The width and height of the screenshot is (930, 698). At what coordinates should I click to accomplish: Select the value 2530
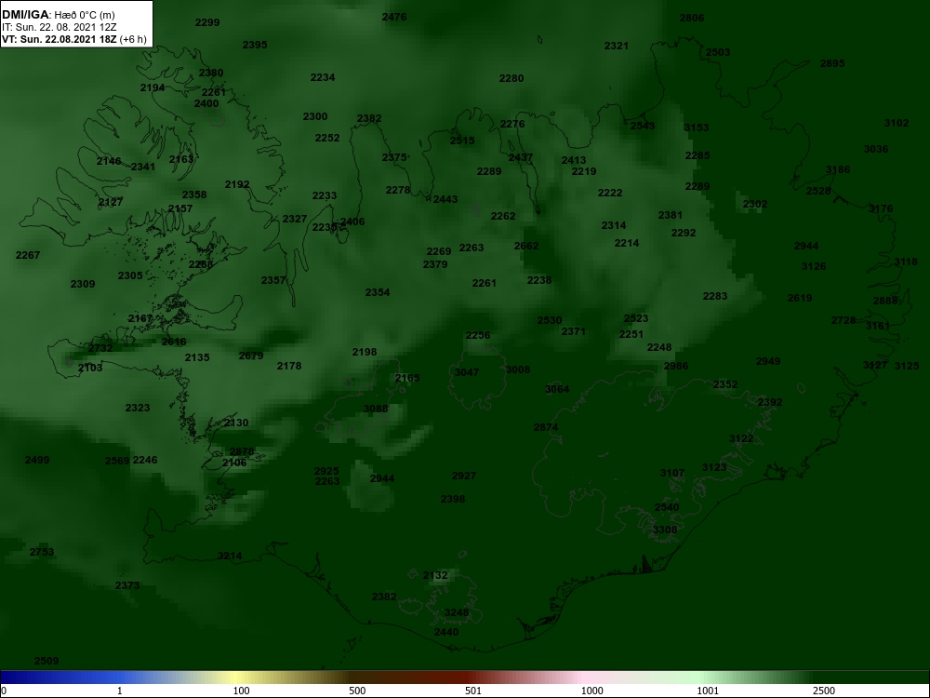point(550,320)
